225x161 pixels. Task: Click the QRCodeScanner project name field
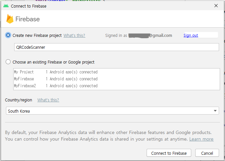(x=116, y=47)
